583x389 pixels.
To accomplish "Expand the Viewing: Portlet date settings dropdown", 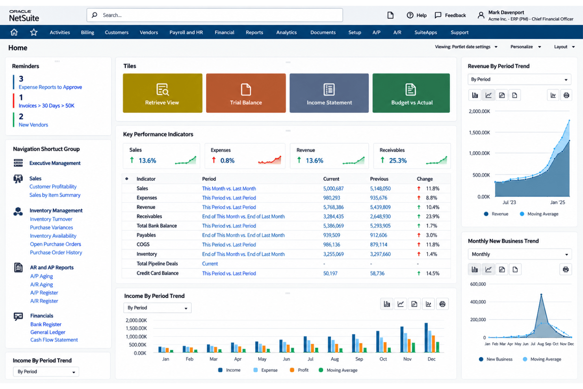I will [466, 47].
